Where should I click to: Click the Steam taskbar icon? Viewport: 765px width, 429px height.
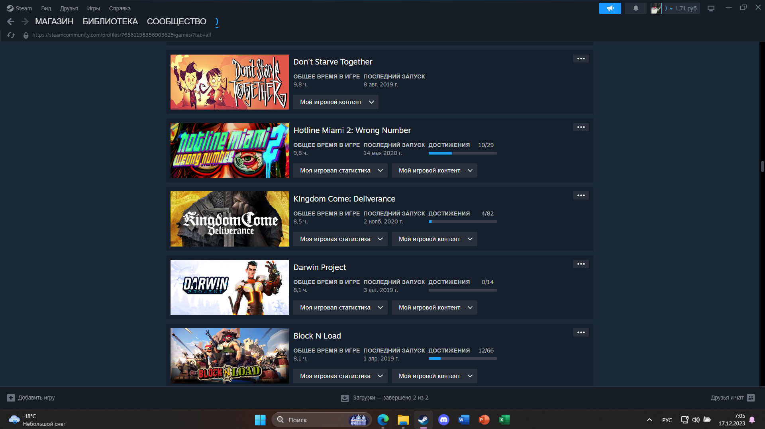(423, 420)
